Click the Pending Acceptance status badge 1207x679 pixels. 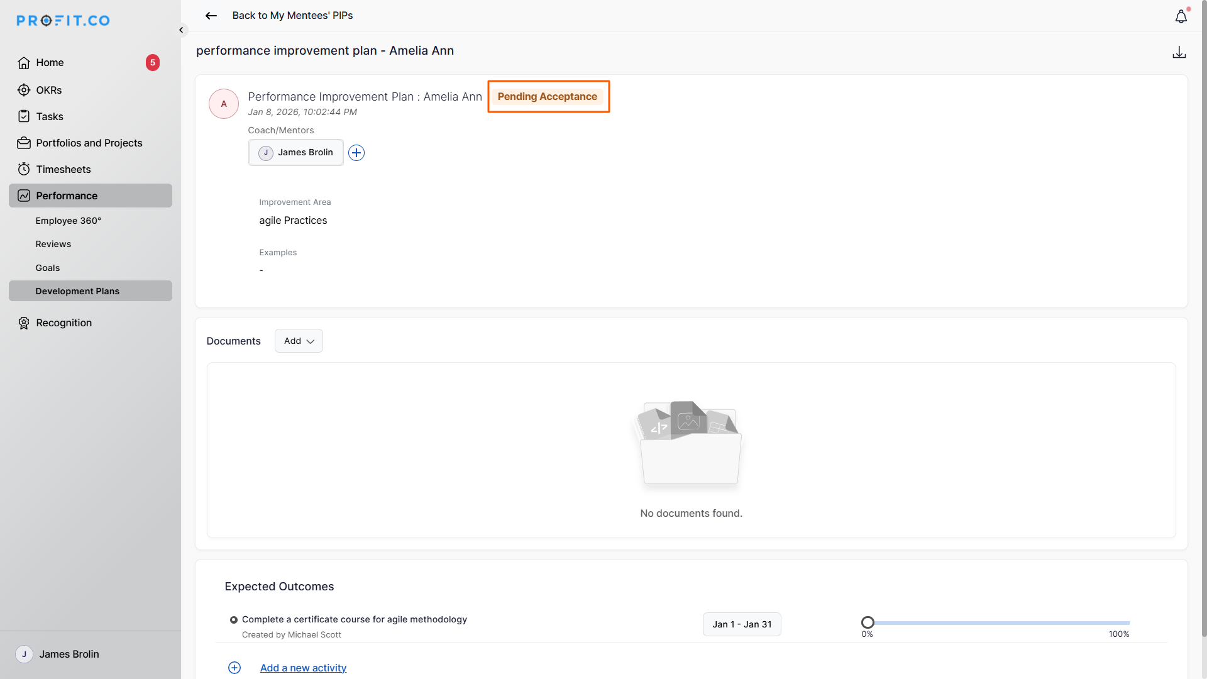[548, 97]
